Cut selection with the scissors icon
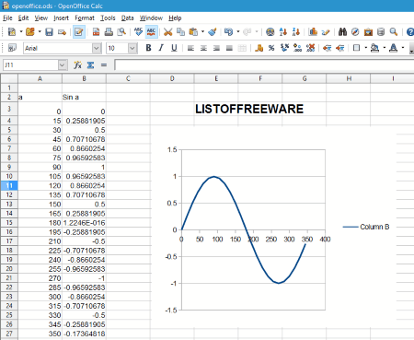This screenshot has width=414, height=340. (x=167, y=31)
